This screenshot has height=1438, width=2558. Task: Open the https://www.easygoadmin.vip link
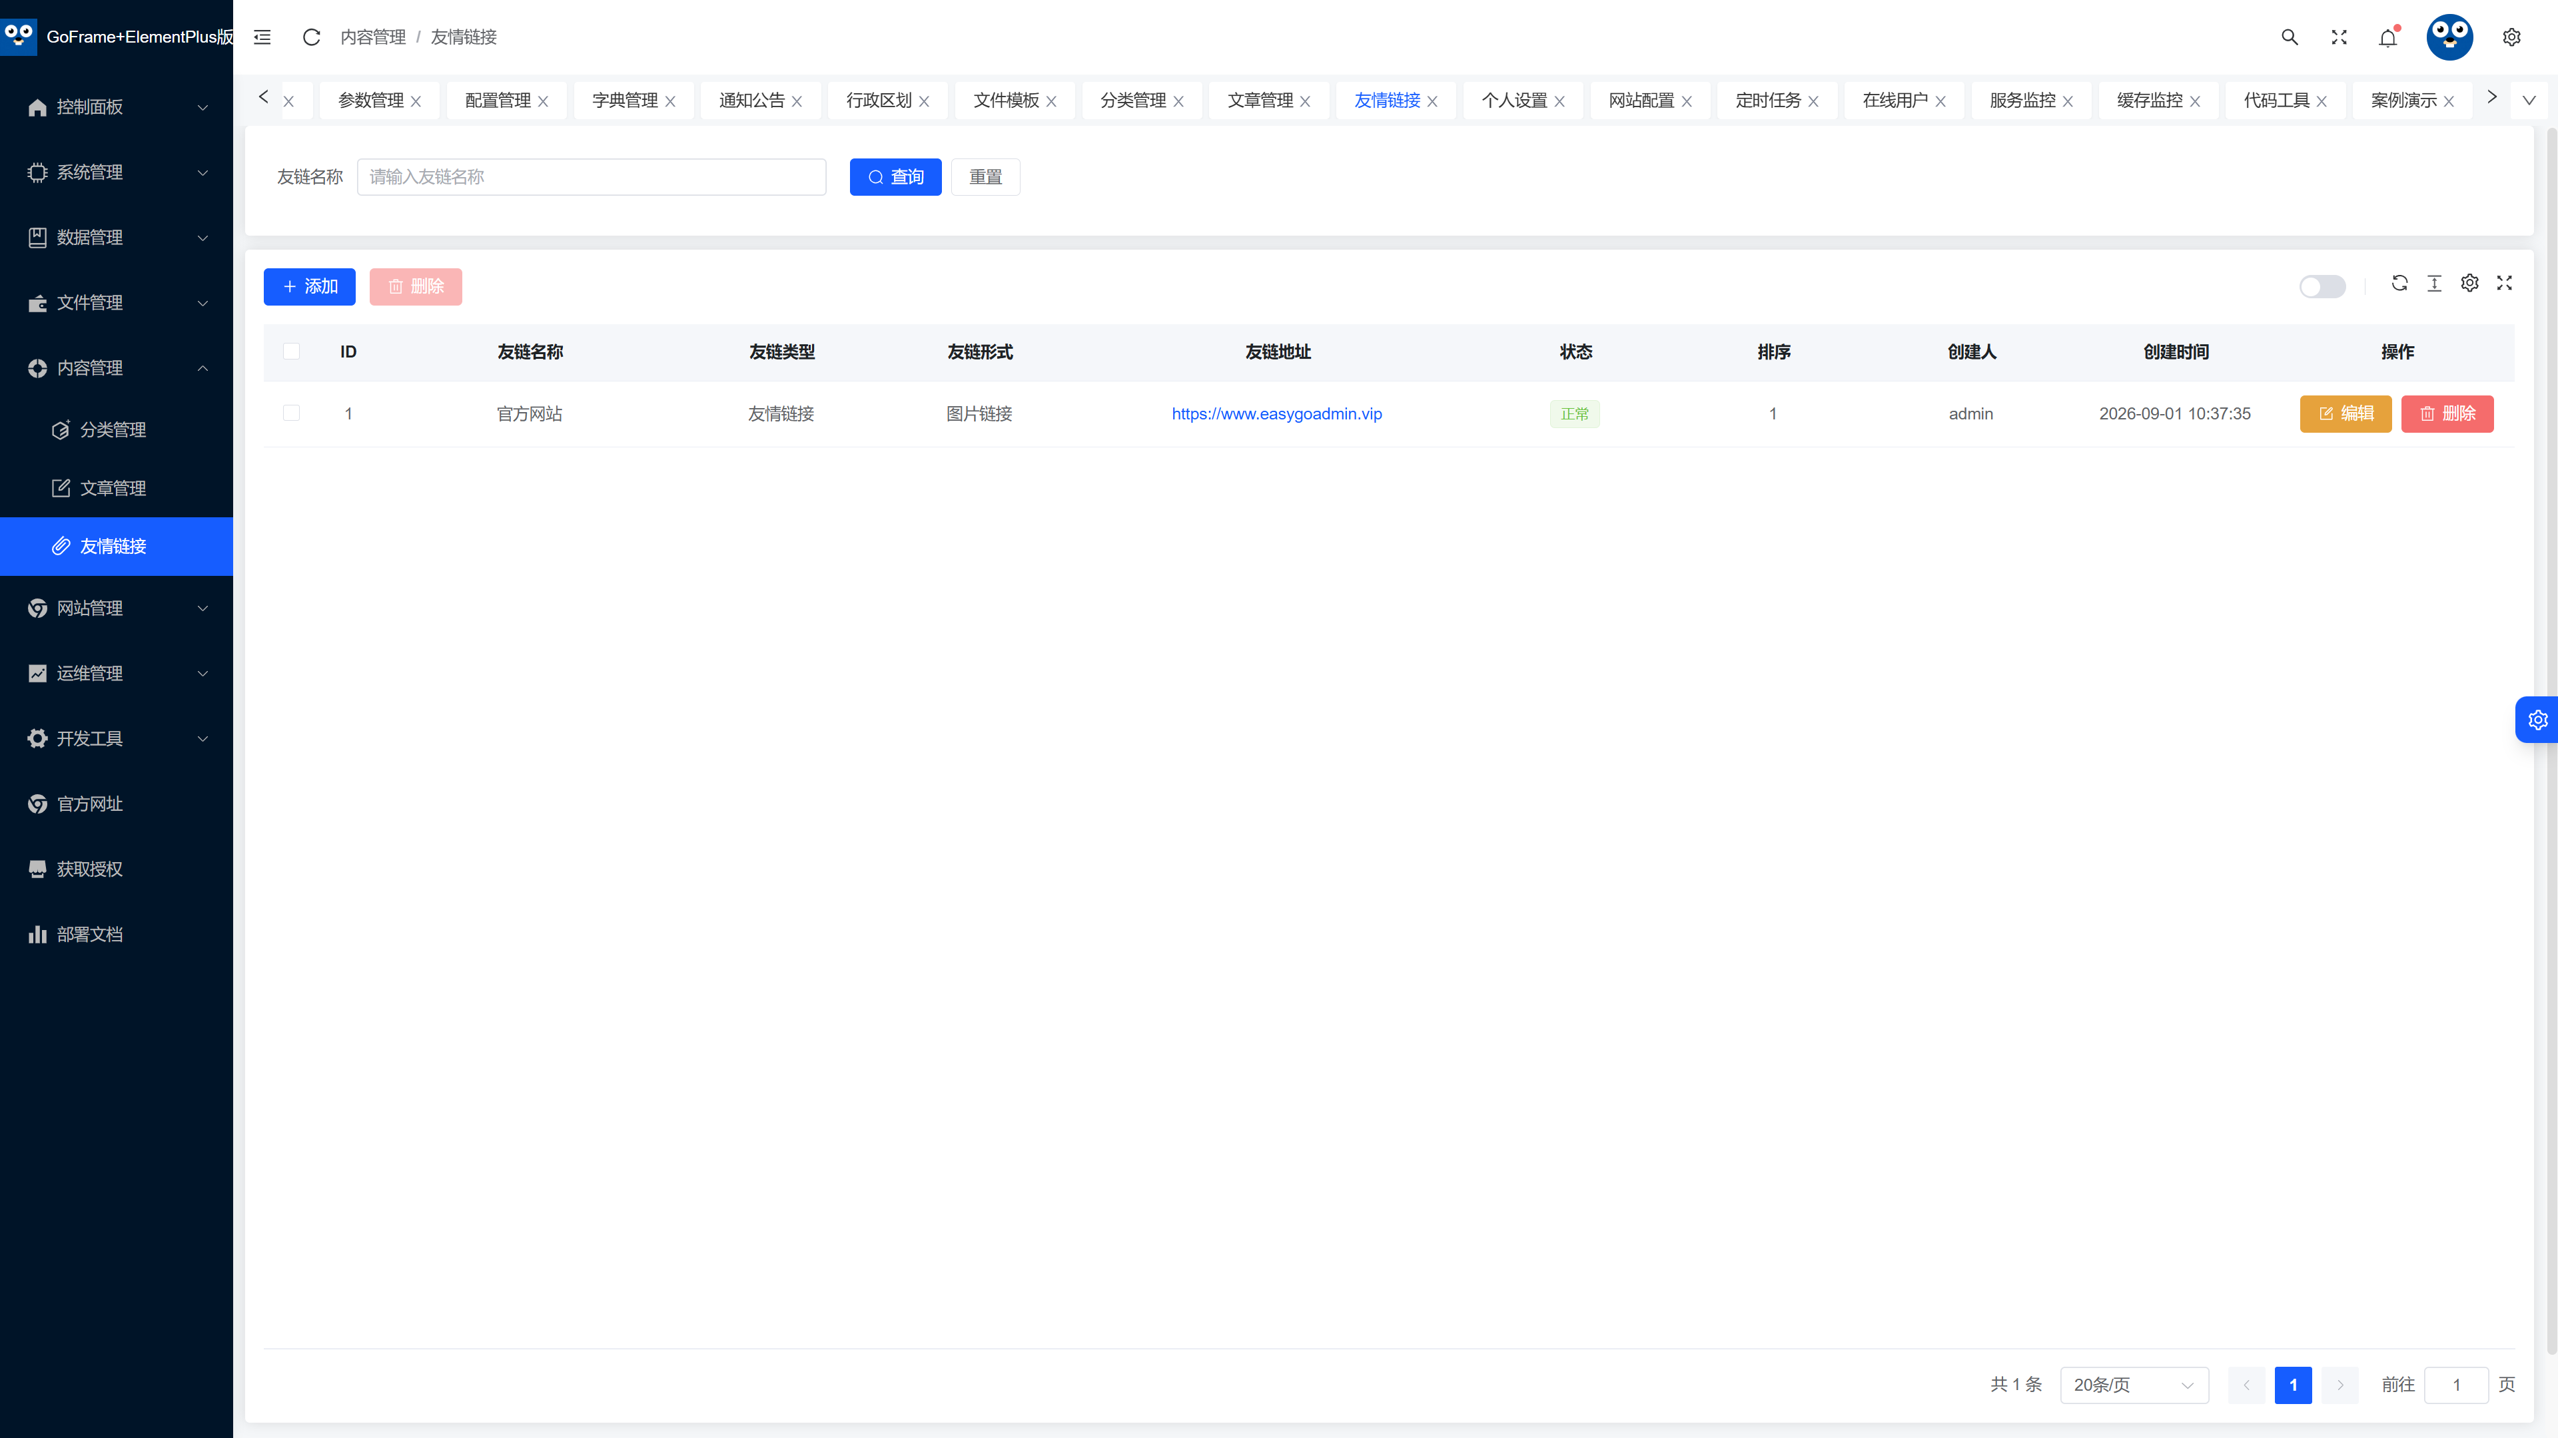click(x=1277, y=414)
